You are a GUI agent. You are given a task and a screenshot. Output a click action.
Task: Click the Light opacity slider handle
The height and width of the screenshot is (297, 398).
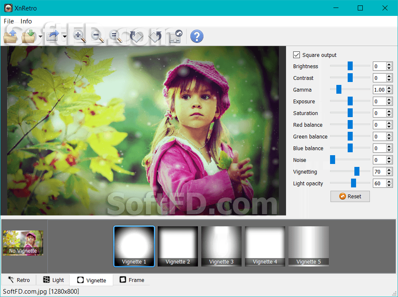tap(353, 183)
